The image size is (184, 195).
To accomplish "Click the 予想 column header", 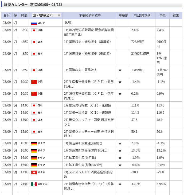I will [x=162, y=16].
